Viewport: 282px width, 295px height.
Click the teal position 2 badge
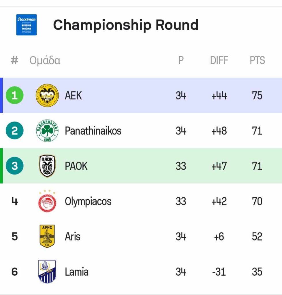(14, 131)
